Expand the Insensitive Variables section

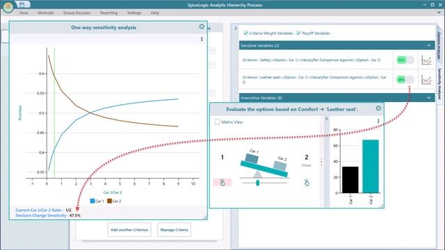pos(428,98)
